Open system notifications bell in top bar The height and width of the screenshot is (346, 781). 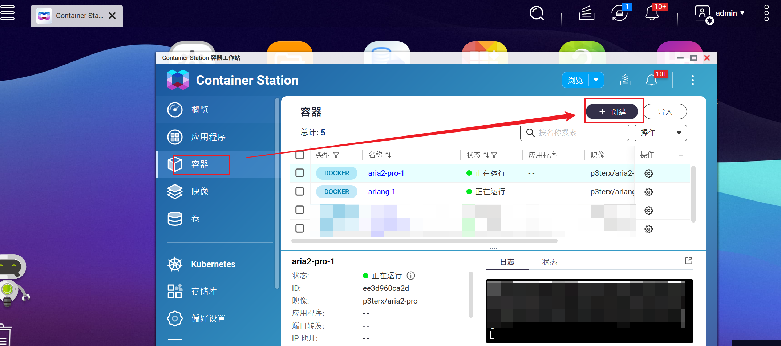point(652,13)
